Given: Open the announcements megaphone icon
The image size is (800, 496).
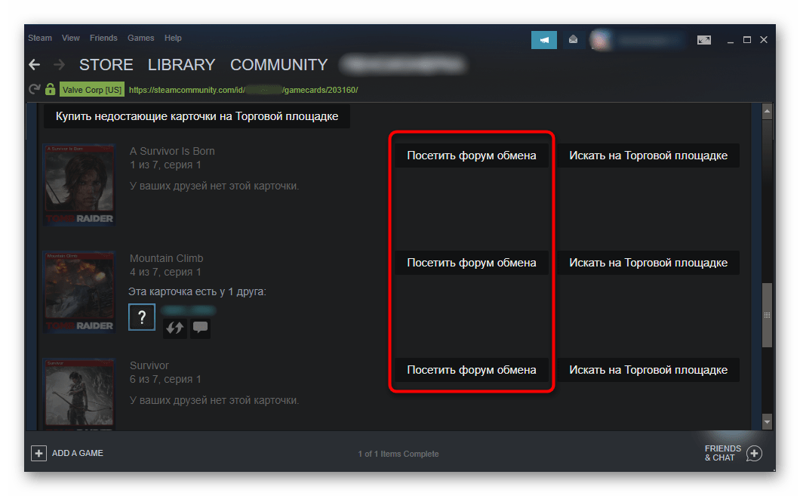Looking at the screenshot, I should point(544,40).
